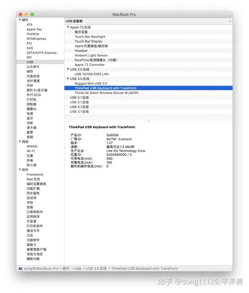This screenshot has height=293, width=249.
Task: Click the computer icon in path bar
Action: [x=20, y=268]
